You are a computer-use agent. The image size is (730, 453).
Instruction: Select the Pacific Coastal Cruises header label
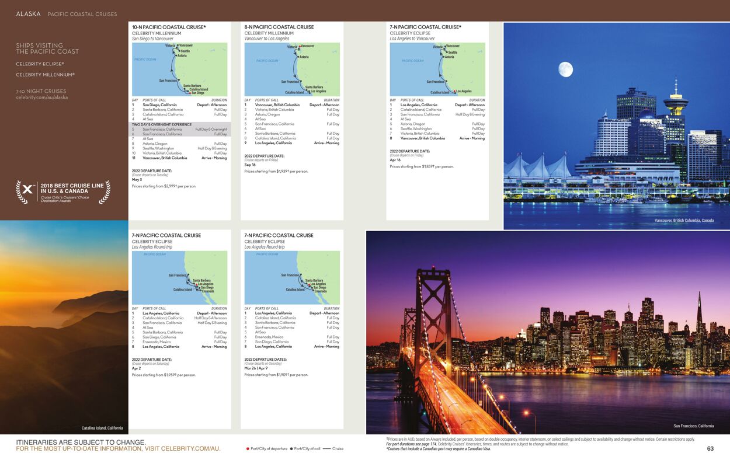[82, 14]
